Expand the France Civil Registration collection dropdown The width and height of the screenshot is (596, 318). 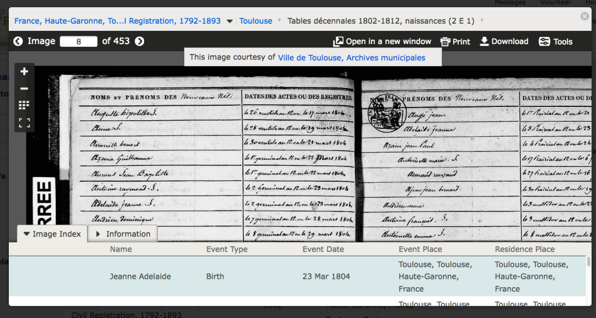[x=229, y=20]
